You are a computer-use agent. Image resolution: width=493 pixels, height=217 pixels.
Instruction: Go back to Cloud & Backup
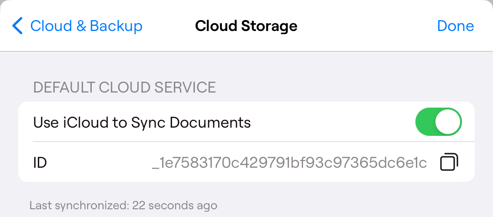77,26
